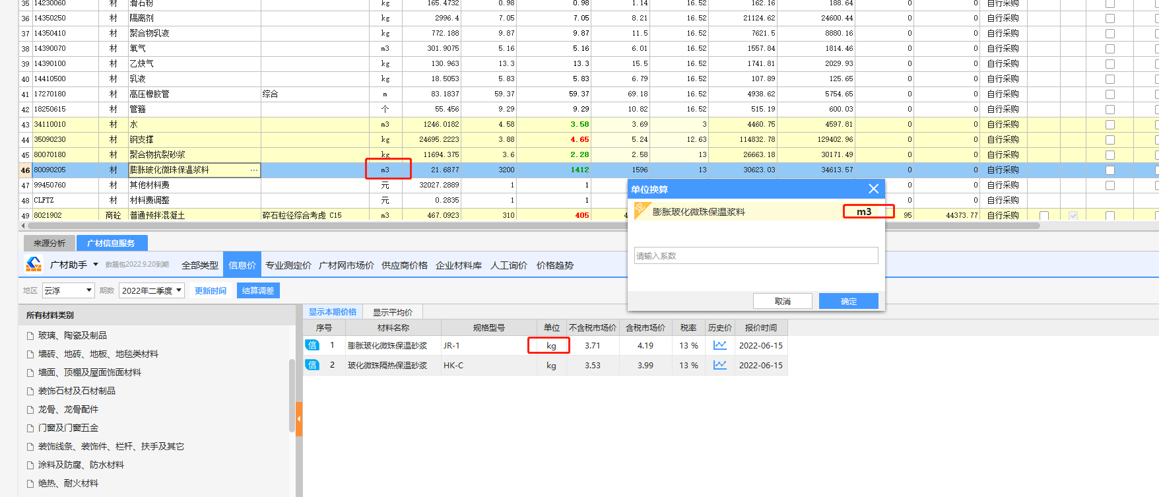Select 玻璃、陶瓷及制品 category
The height and width of the screenshot is (497, 1159).
click(73, 335)
